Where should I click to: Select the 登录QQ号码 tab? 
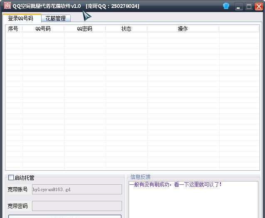click(21, 18)
